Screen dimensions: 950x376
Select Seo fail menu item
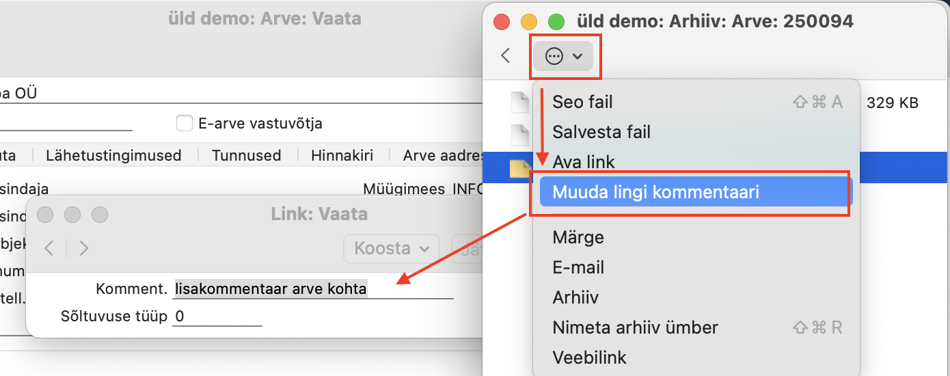(x=582, y=103)
